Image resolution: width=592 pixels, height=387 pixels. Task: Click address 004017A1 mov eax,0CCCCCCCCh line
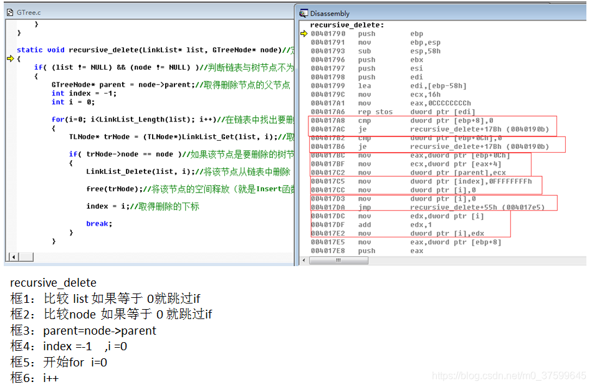pyautogui.click(x=391, y=103)
